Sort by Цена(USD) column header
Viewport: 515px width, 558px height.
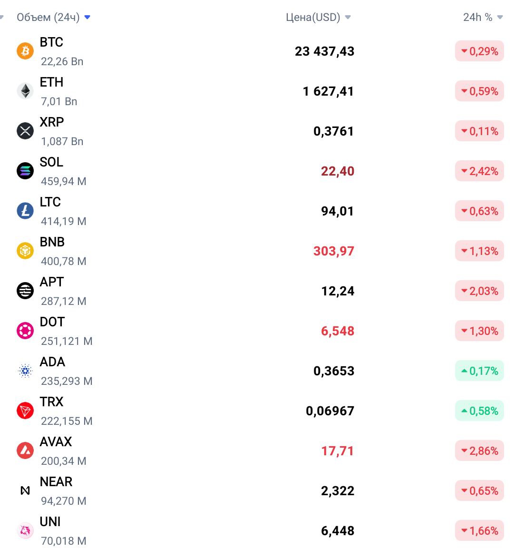(318, 17)
